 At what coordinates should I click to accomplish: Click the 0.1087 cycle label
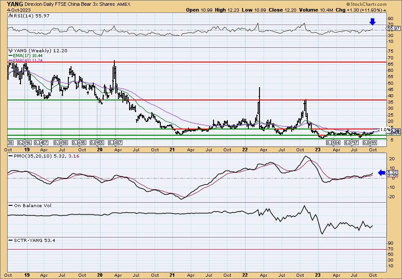(x=115, y=142)
